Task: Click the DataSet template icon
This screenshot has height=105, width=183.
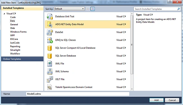Action: coord(50,32)
